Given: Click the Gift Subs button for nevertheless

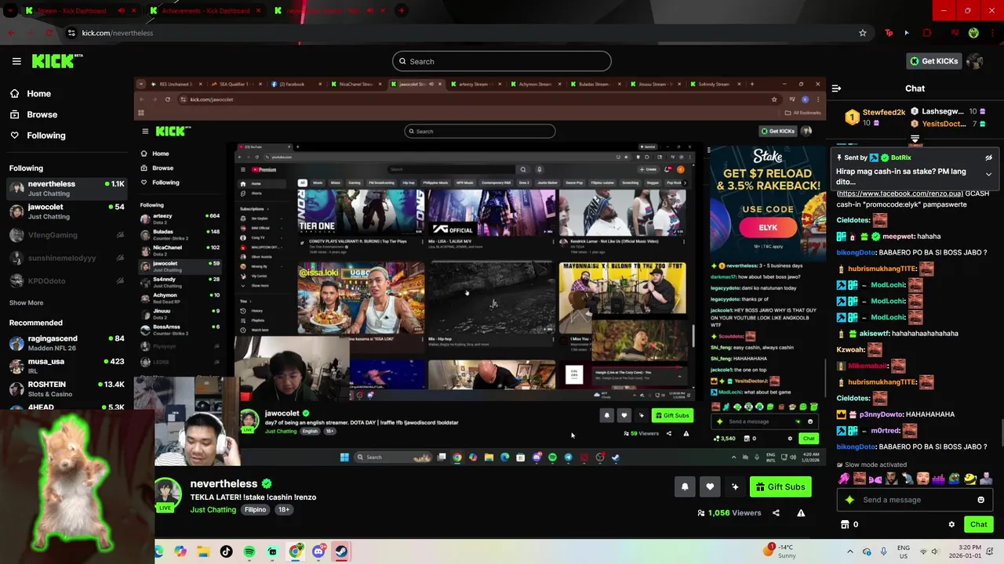Looking at the screenshot, I should tap(780, 486).
